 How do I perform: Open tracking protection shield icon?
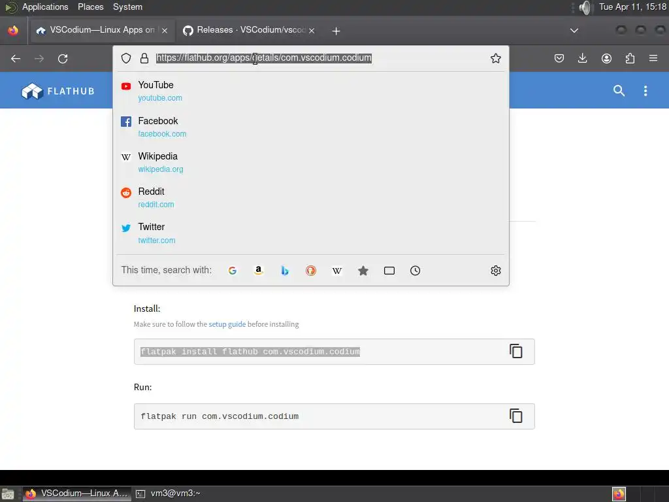[x=126, y=58]
